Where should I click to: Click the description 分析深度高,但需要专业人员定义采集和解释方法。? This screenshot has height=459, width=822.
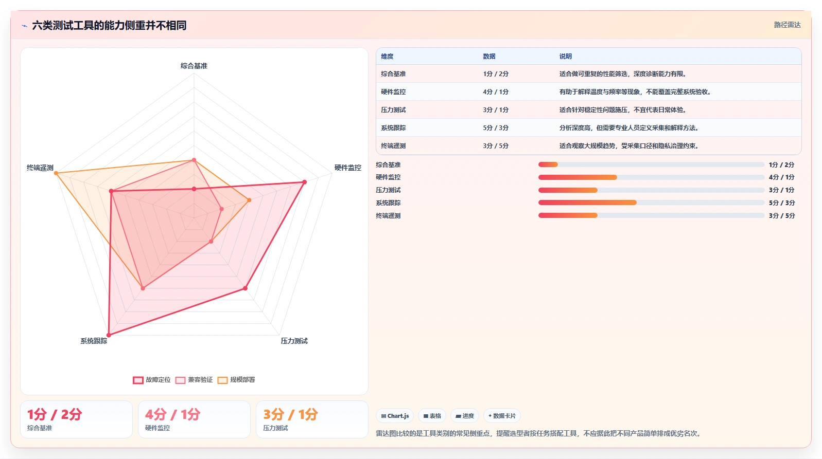coord(629,128)
